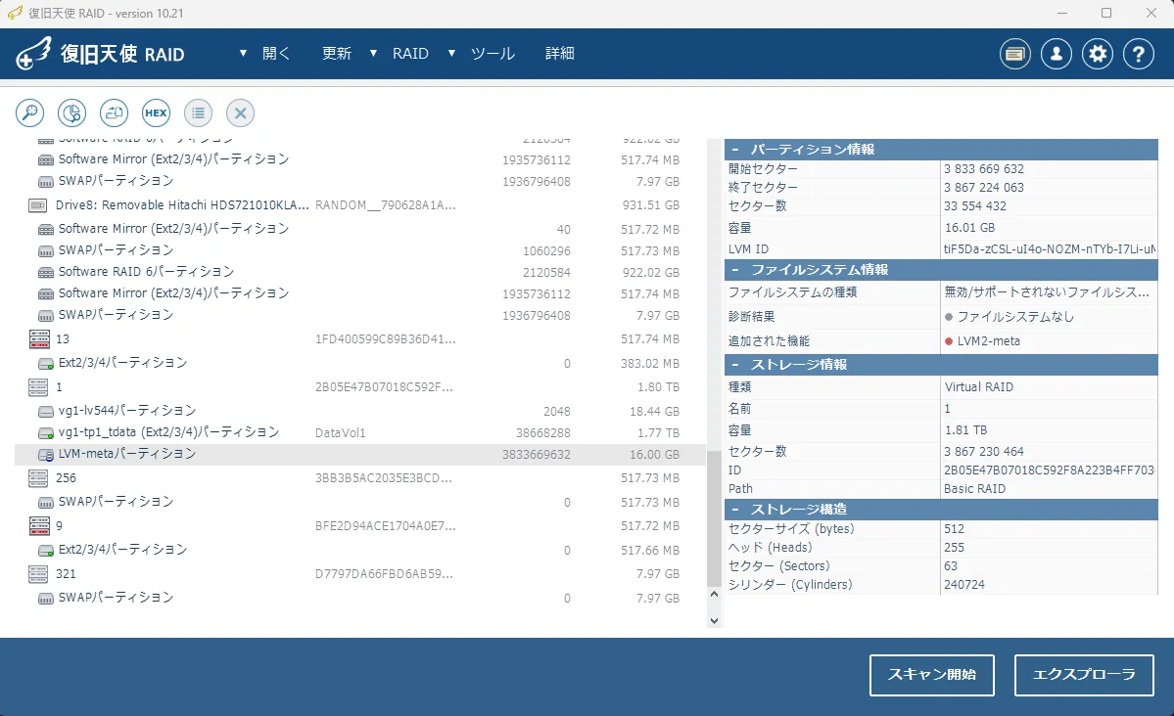Open the ツール menu
This screenshot has height=716, width=1174.
(493, 54)
